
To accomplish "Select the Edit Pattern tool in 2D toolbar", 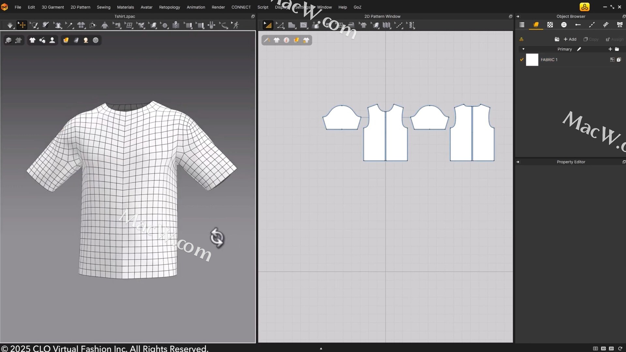I will click(267, 25).
